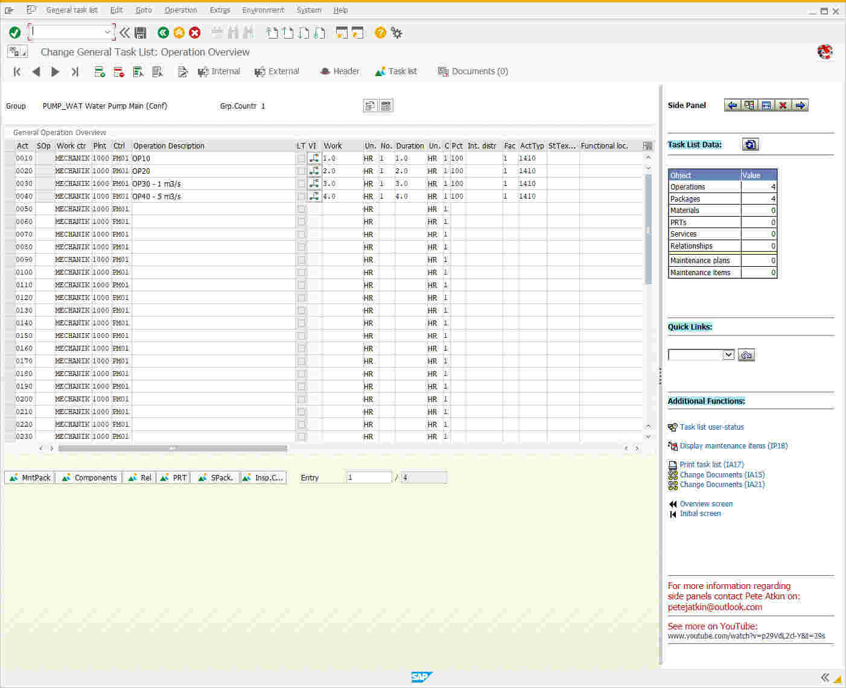Check the LT box on operation 0020
This screenshot has height=688, width=846.
click(x=301, y=171)
